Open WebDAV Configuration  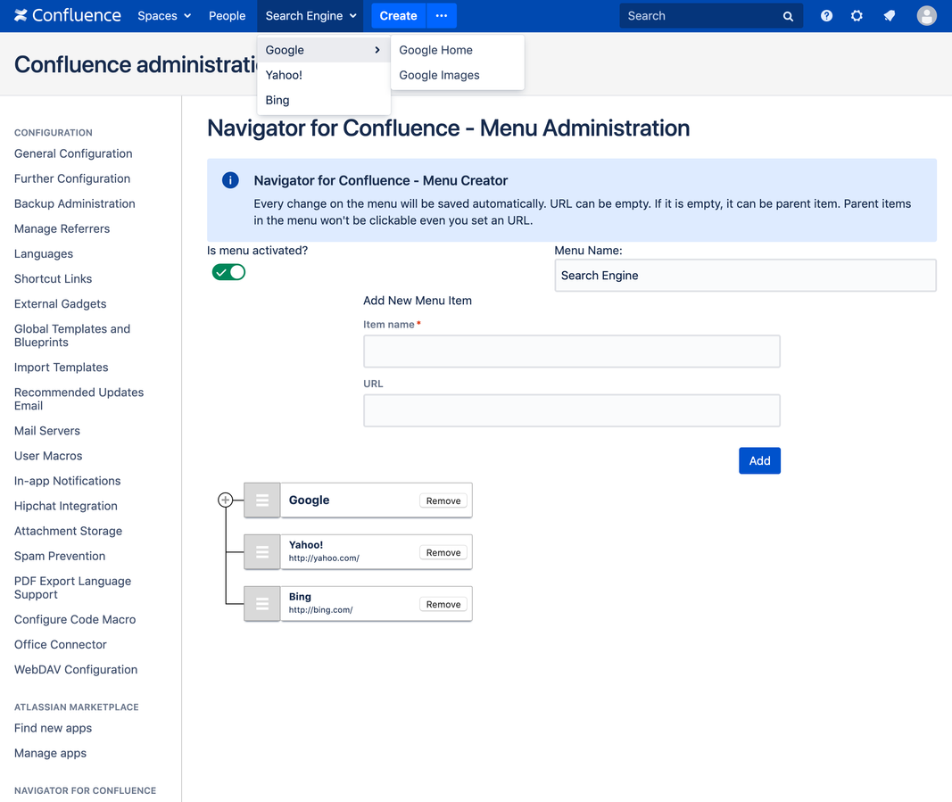tap(76, 669)
